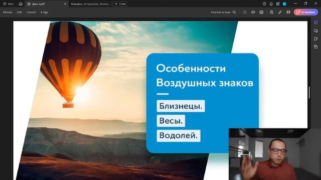The image size is (321, 180).
Task: Switch to the День 3.pdf tab
Action: 47,4
